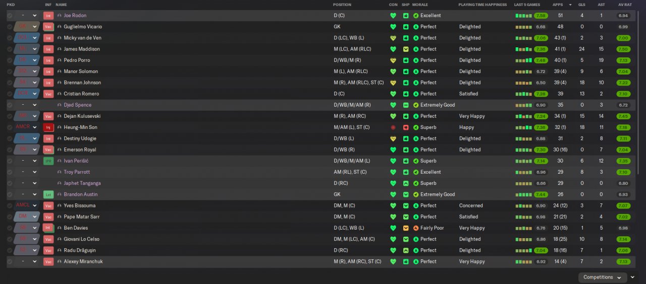
Task: Click Ben Davies's orange match sharpness icon
Action: (x=406, y=228)
